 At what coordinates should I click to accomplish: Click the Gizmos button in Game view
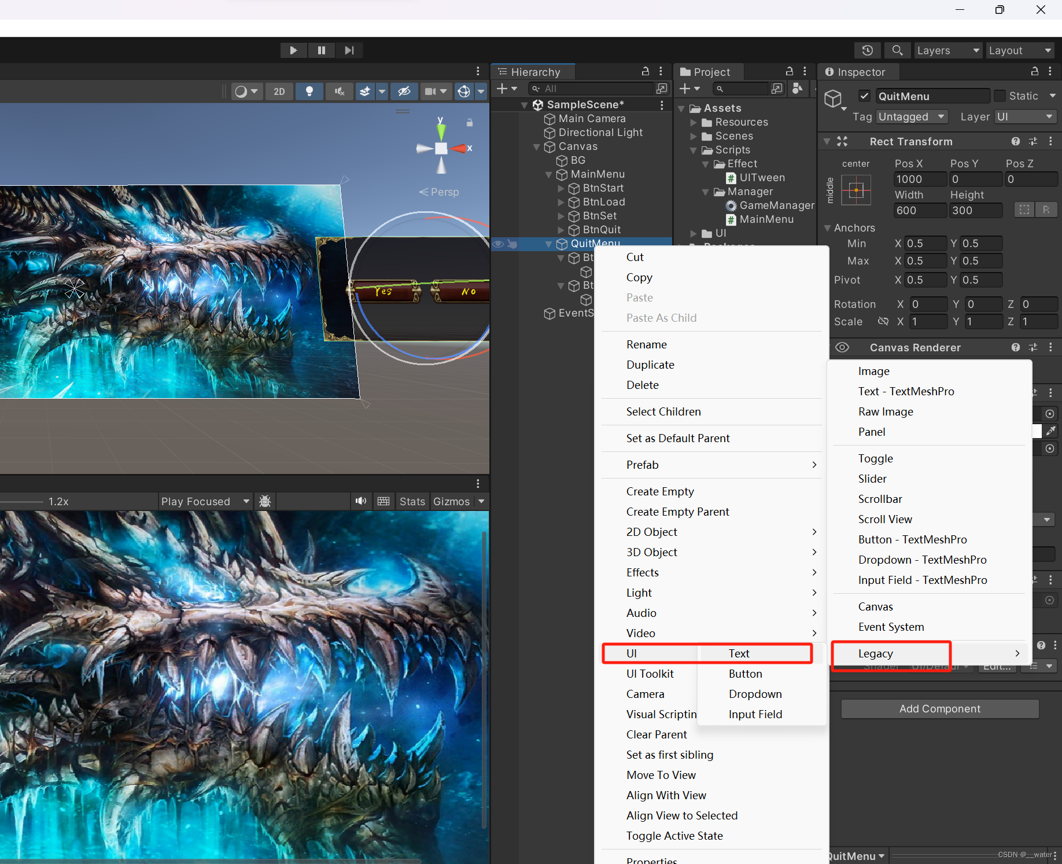click(x=451, y=501)
